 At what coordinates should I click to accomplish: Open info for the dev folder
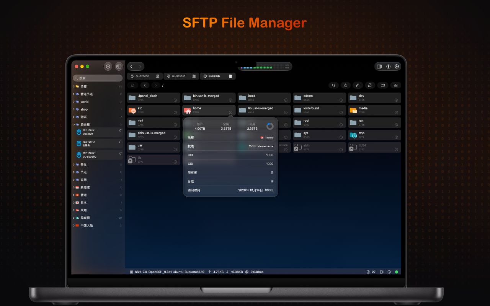coord(396,100)
